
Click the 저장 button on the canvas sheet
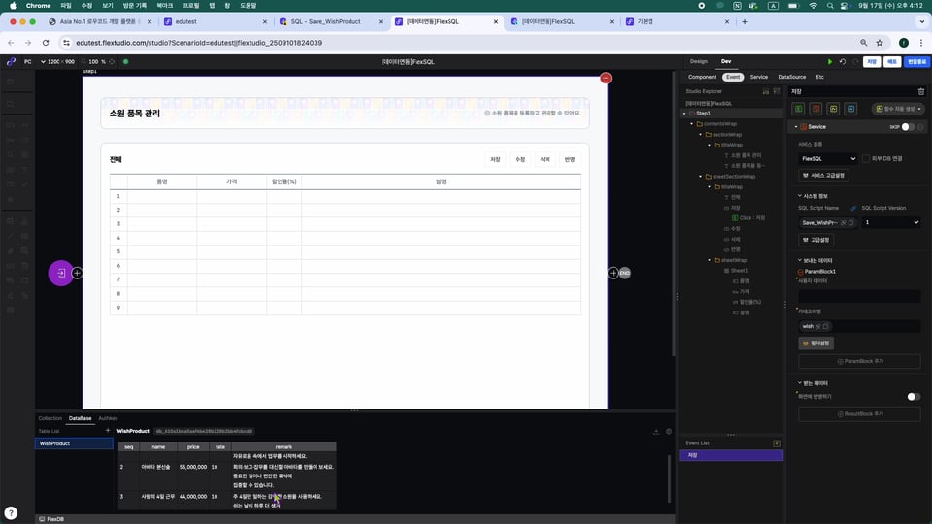pyautogui.click(x=495, y=160)
